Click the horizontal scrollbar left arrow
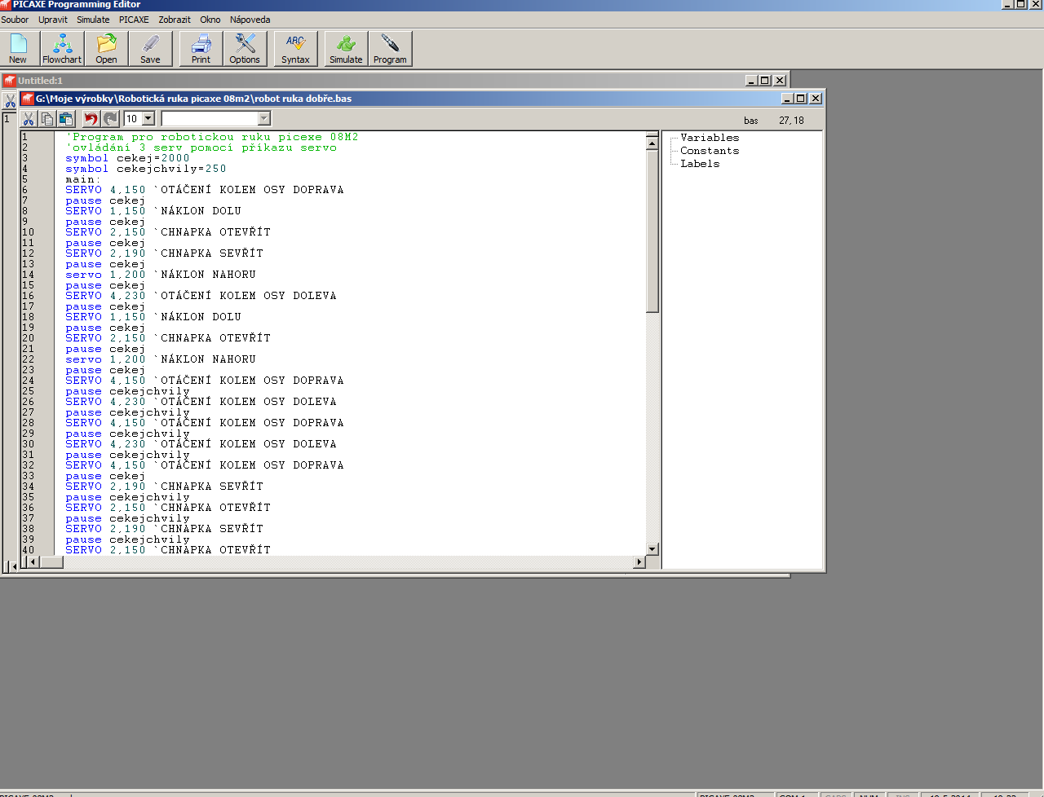This screenshot has height=797, width=1044. click(x=33, y=562)
